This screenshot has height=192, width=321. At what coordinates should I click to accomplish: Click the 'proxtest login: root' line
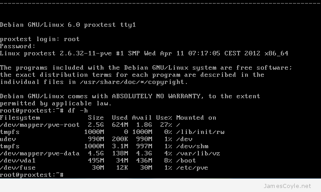pyautogui.click(x=40, y=39)
